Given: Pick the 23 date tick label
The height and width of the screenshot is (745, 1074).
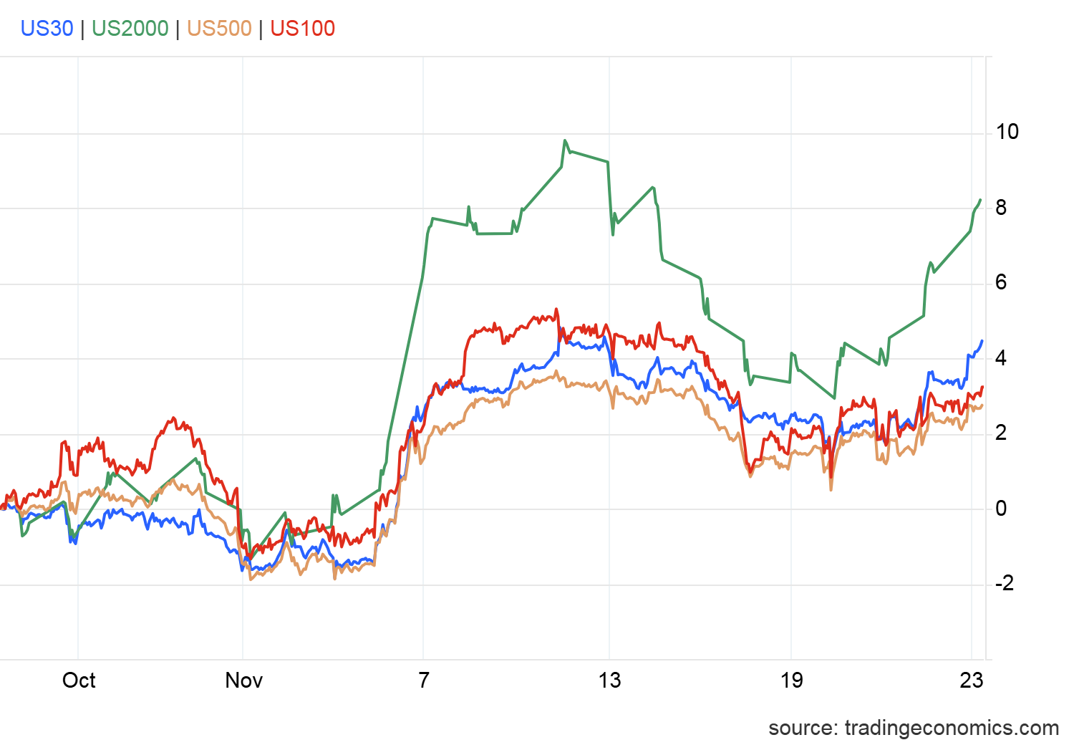Looking at the screenshot, I should [971, 680].
